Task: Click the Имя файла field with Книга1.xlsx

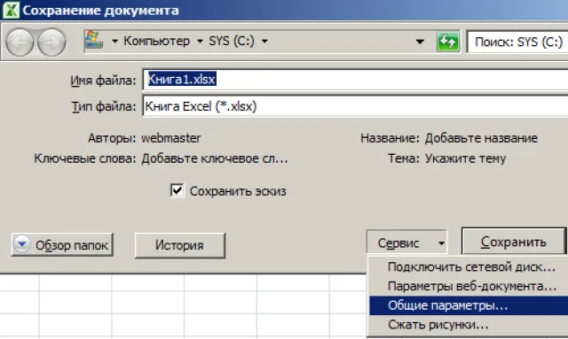Action: pos(356,80)
